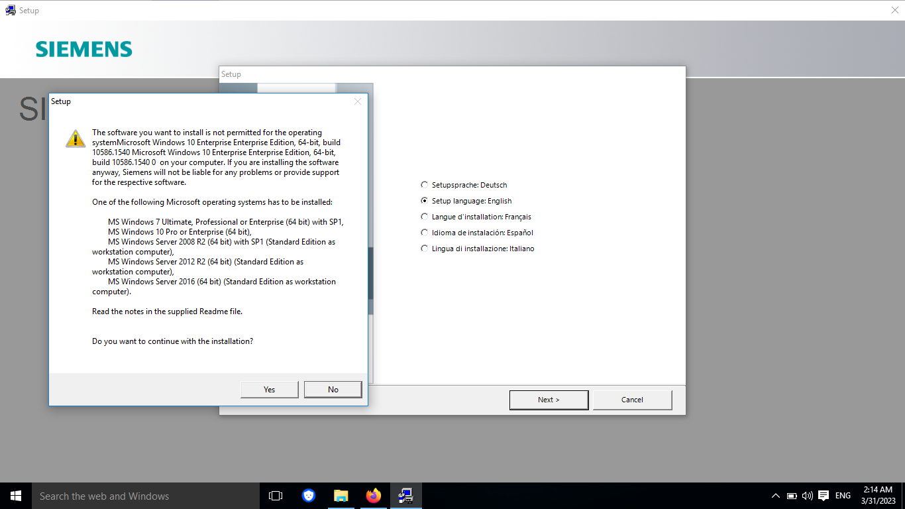
Task: Click the 'MS Windows Server 2012 R2' line
Action: pos(198,266)
